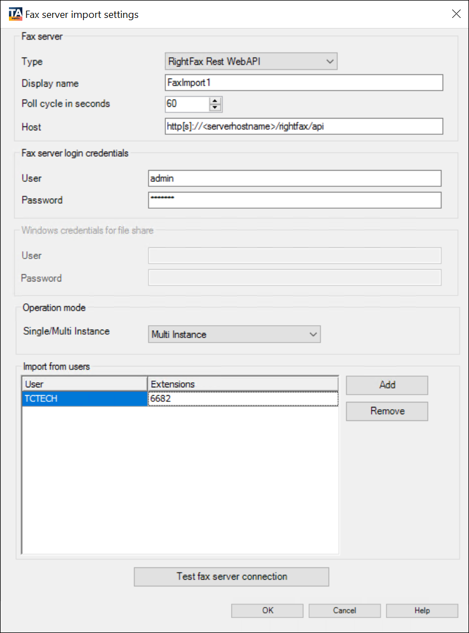This screenshot has height=633, width=469.
Task: Click the fax server login User field
Action: pos(295,179)
